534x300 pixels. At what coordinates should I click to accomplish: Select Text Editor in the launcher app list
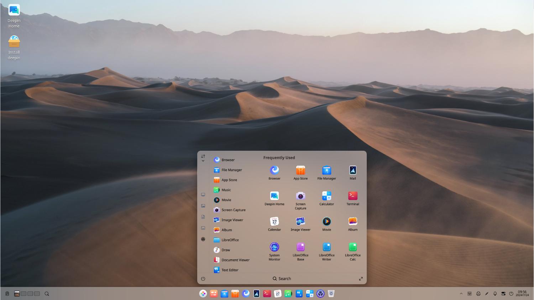[x=233, y=270]
